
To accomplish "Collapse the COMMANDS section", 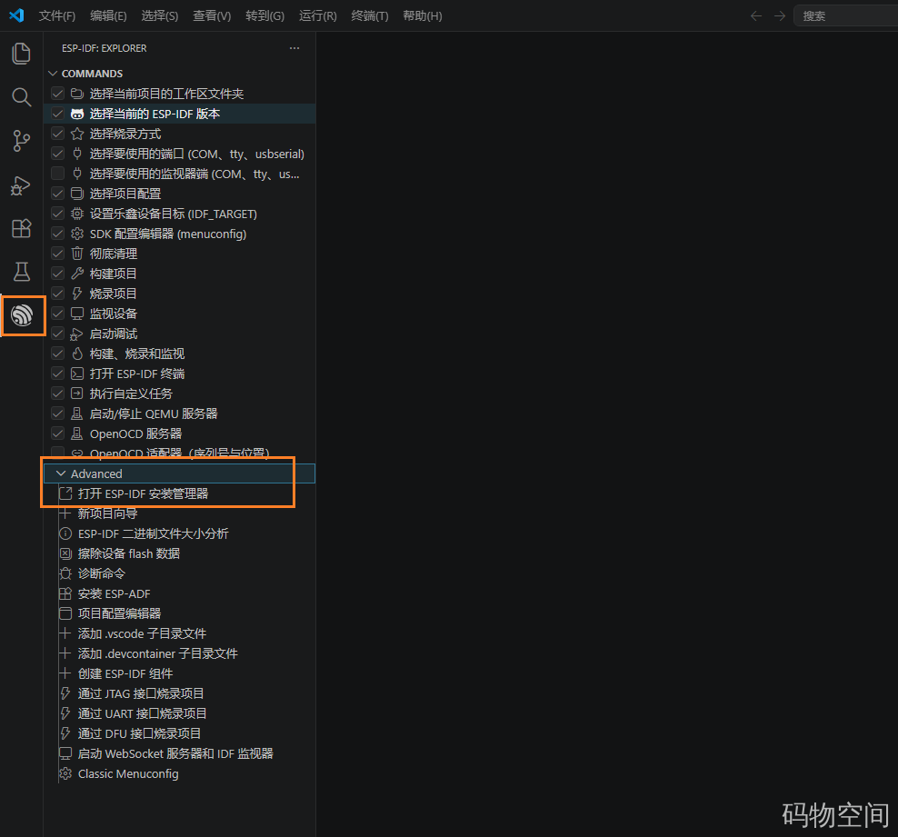I will tap(54, 74).
